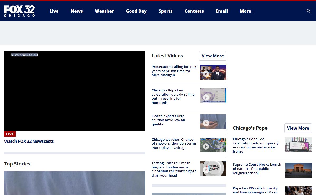Open the Contests page
This screenshot has width=316, height=195.
click(194, 11)
